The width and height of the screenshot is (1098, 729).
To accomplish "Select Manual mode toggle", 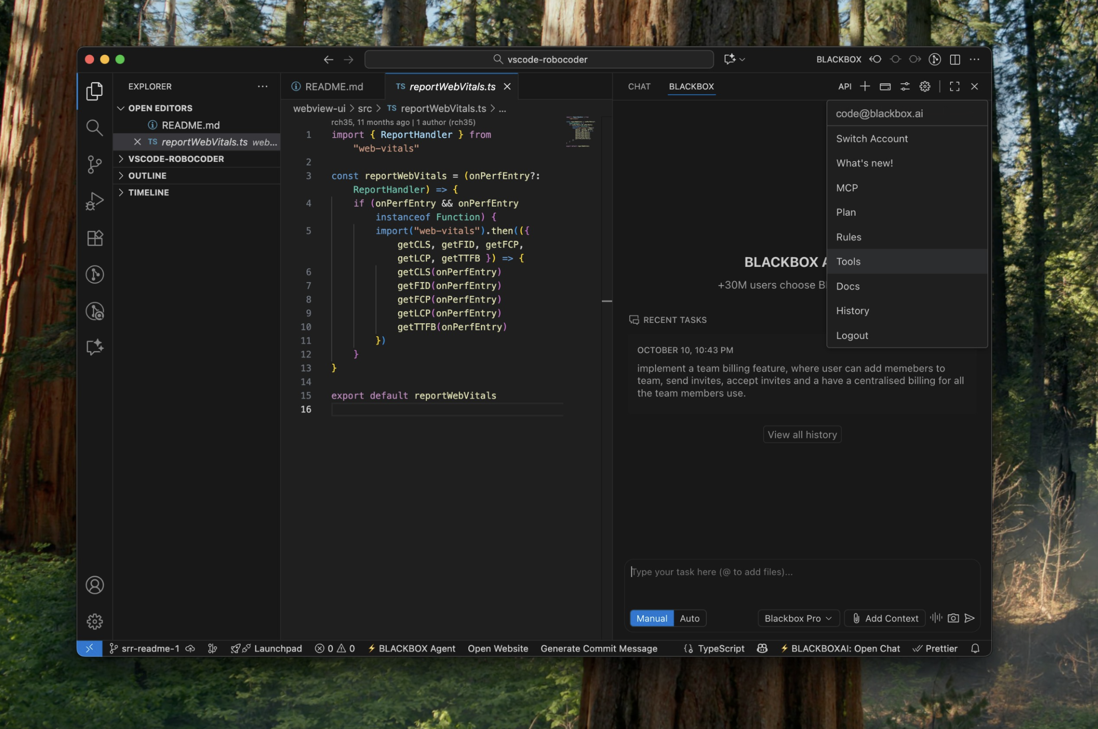I will (x=652, y=618).
